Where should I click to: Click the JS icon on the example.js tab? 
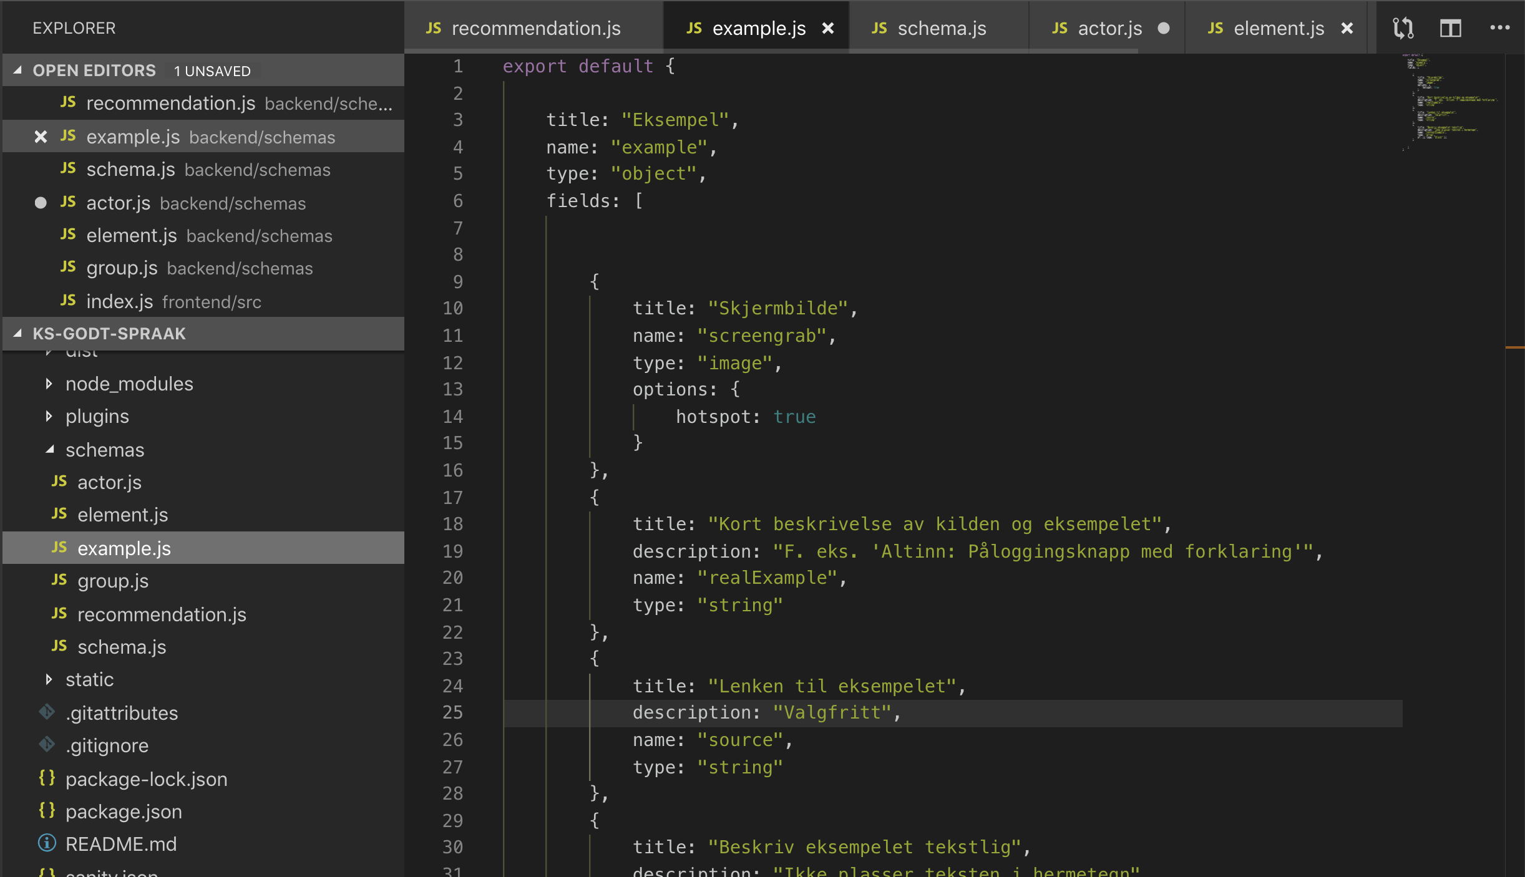tap(694, 28)
